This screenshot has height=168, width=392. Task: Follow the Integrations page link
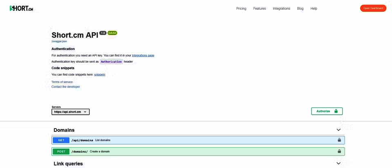coord(143,55)
